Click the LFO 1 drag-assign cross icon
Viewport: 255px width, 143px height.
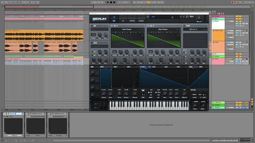coord(141,67)
